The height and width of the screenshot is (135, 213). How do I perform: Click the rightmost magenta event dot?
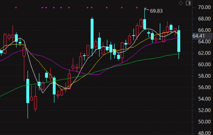[137, 8]
